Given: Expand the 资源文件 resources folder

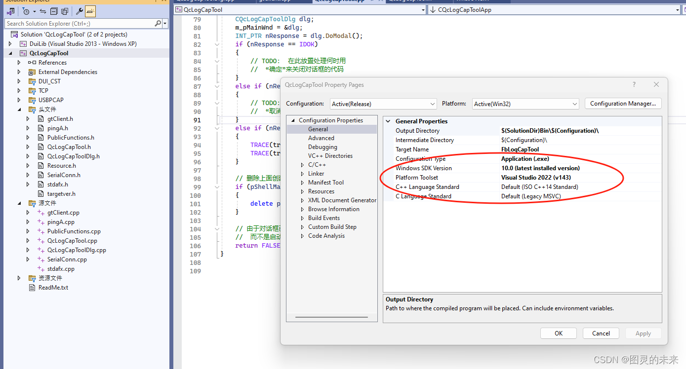Looking at the screenshot, I should point(19,278).
